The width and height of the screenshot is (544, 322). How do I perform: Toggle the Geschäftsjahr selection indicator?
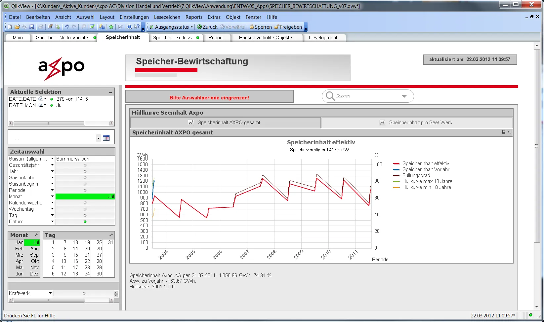[x=85, y=165]
